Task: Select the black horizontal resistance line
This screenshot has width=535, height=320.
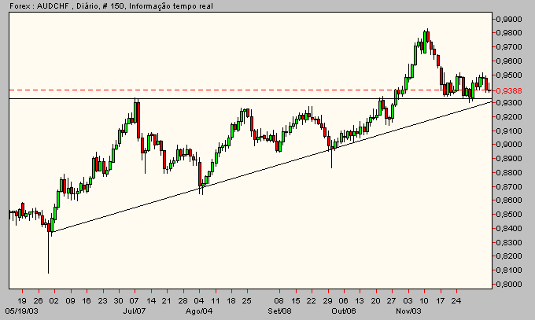Action: coord(250,98)
